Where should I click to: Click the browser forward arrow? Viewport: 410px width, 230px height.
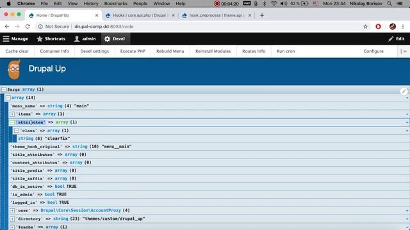click(17, 27)
